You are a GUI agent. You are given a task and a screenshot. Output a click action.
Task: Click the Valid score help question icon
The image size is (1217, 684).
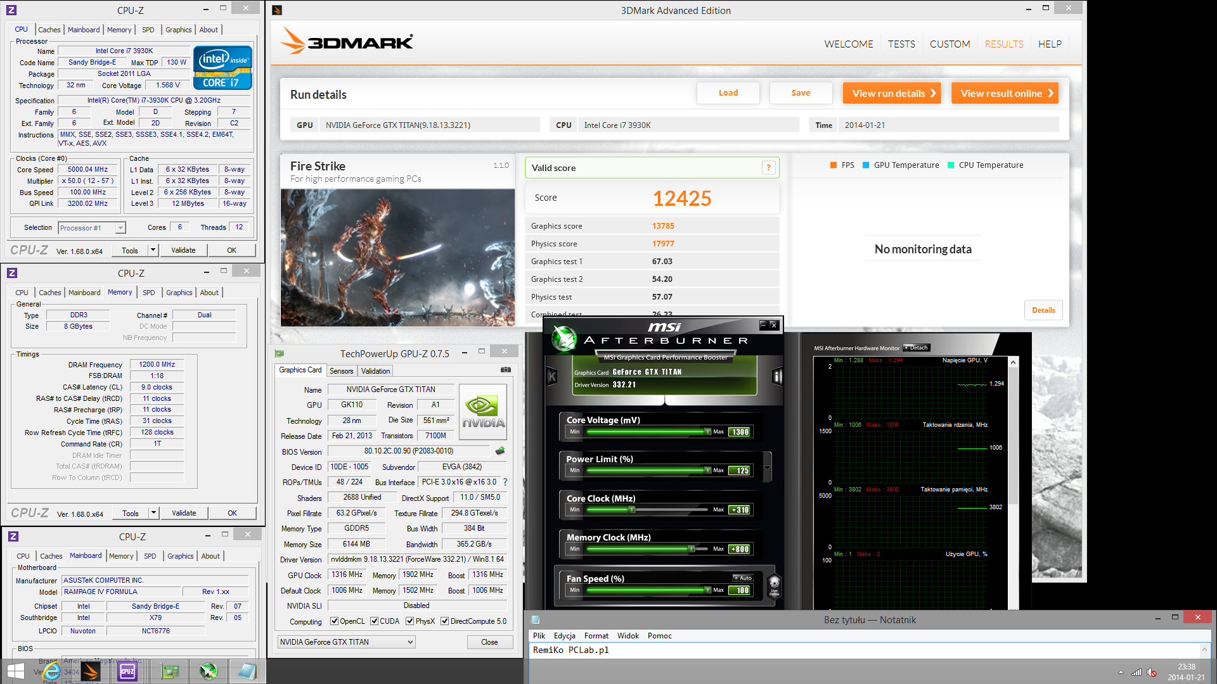(x=768, y=168)
